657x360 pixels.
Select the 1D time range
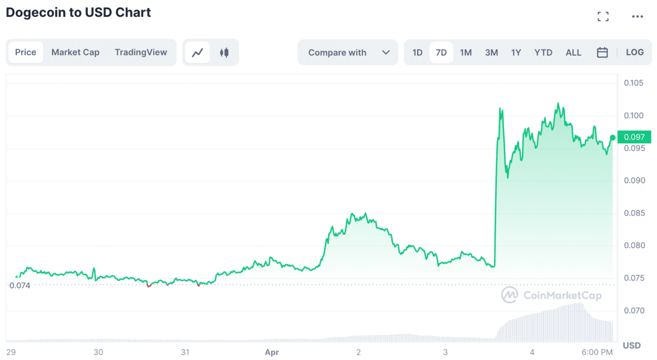click(417, 53)
